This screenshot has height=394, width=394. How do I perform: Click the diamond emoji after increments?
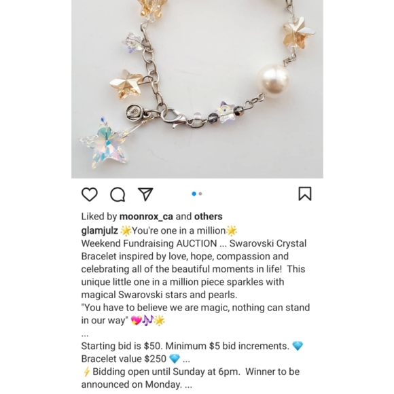tap(298, 346)
